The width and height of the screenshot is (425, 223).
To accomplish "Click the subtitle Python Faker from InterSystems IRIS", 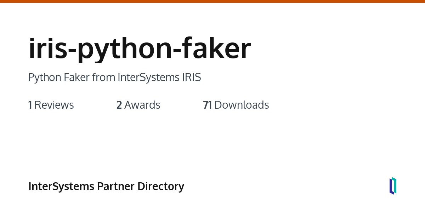I will tap(114, 77).
